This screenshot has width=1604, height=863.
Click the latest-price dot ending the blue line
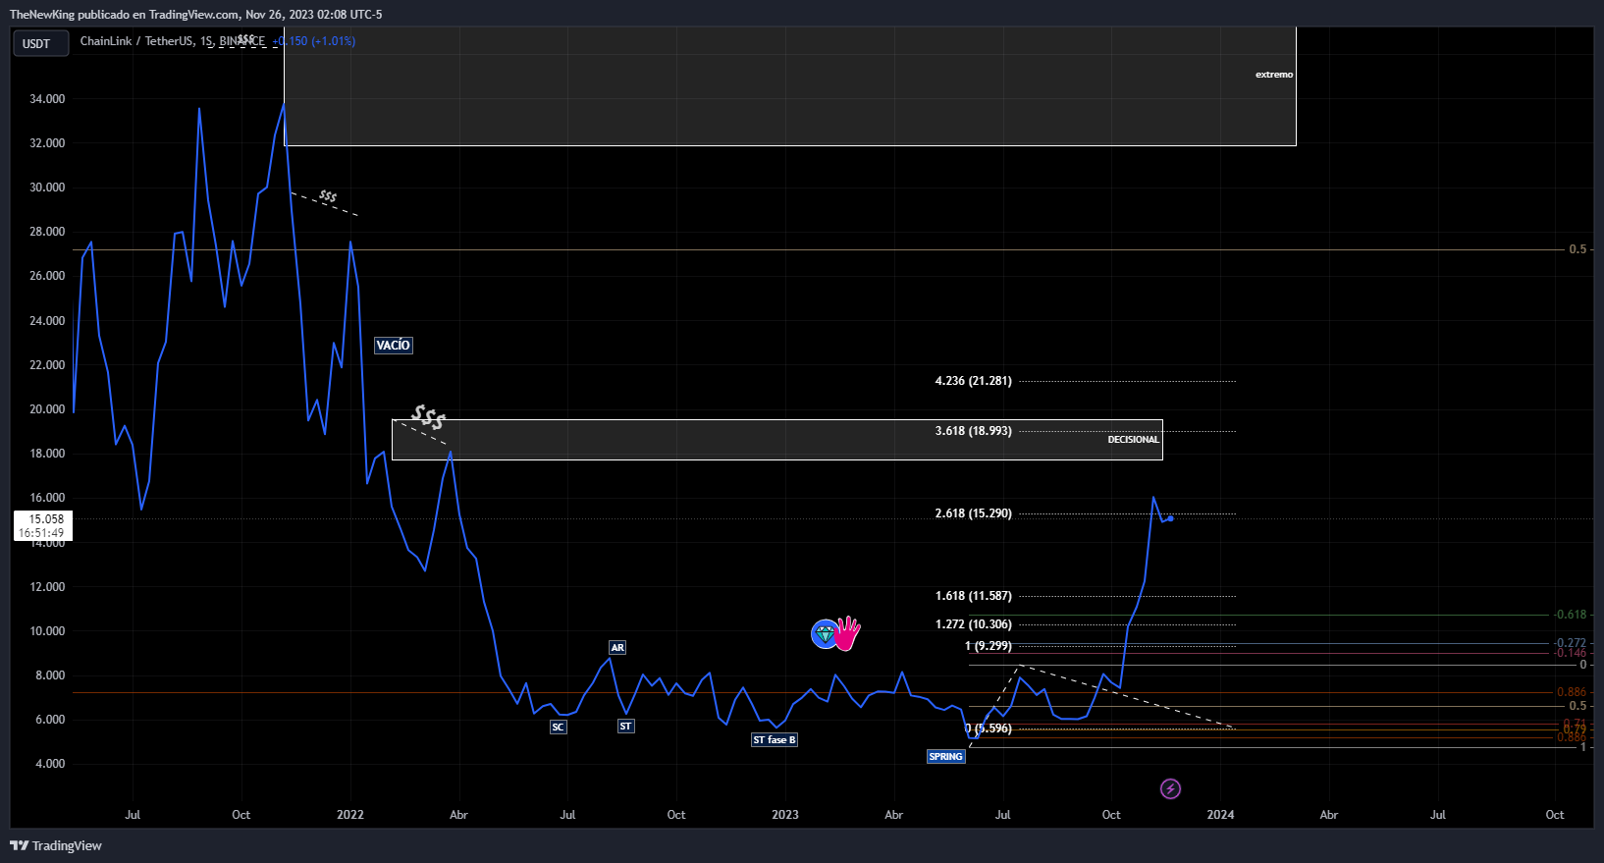pyautogui.click(x=1170, y=518)
